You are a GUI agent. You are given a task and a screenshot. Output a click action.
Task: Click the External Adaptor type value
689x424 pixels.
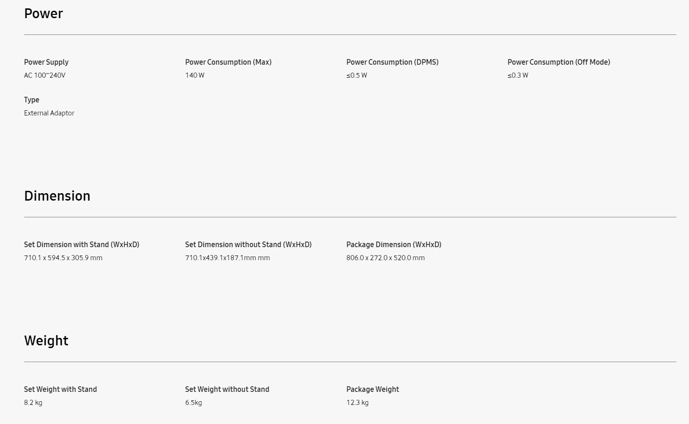pyautogui.click(x=49, y=113)
